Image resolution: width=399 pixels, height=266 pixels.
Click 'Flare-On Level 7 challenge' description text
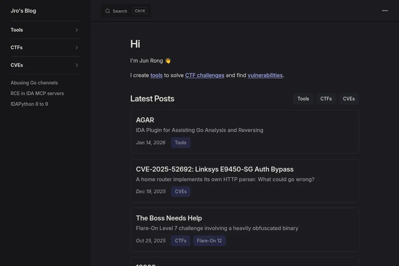tap(217, 228)
